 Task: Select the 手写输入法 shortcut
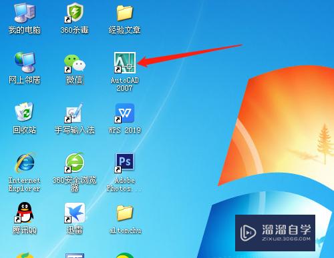point(74,113)
